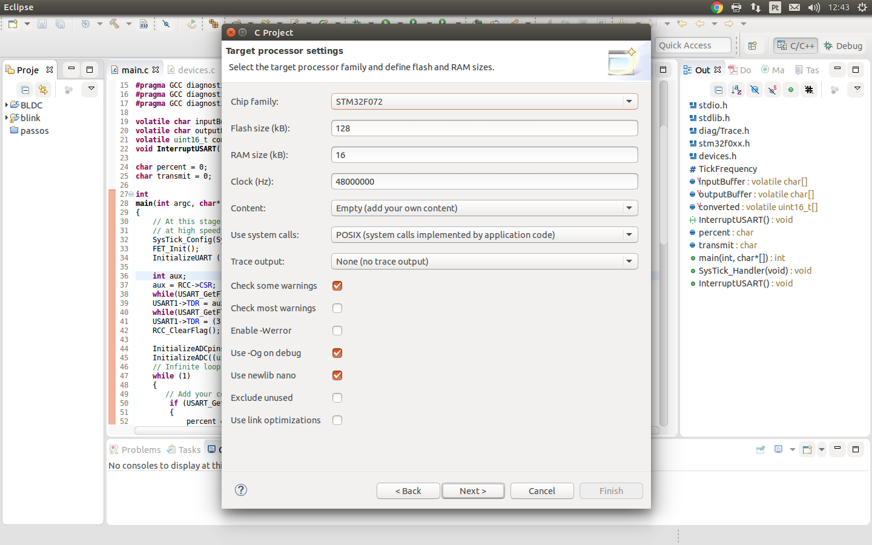872x545 pixels.
Task: Click the Display Selected Console icon
Action: pyautogui.click(x=779, y=449)
